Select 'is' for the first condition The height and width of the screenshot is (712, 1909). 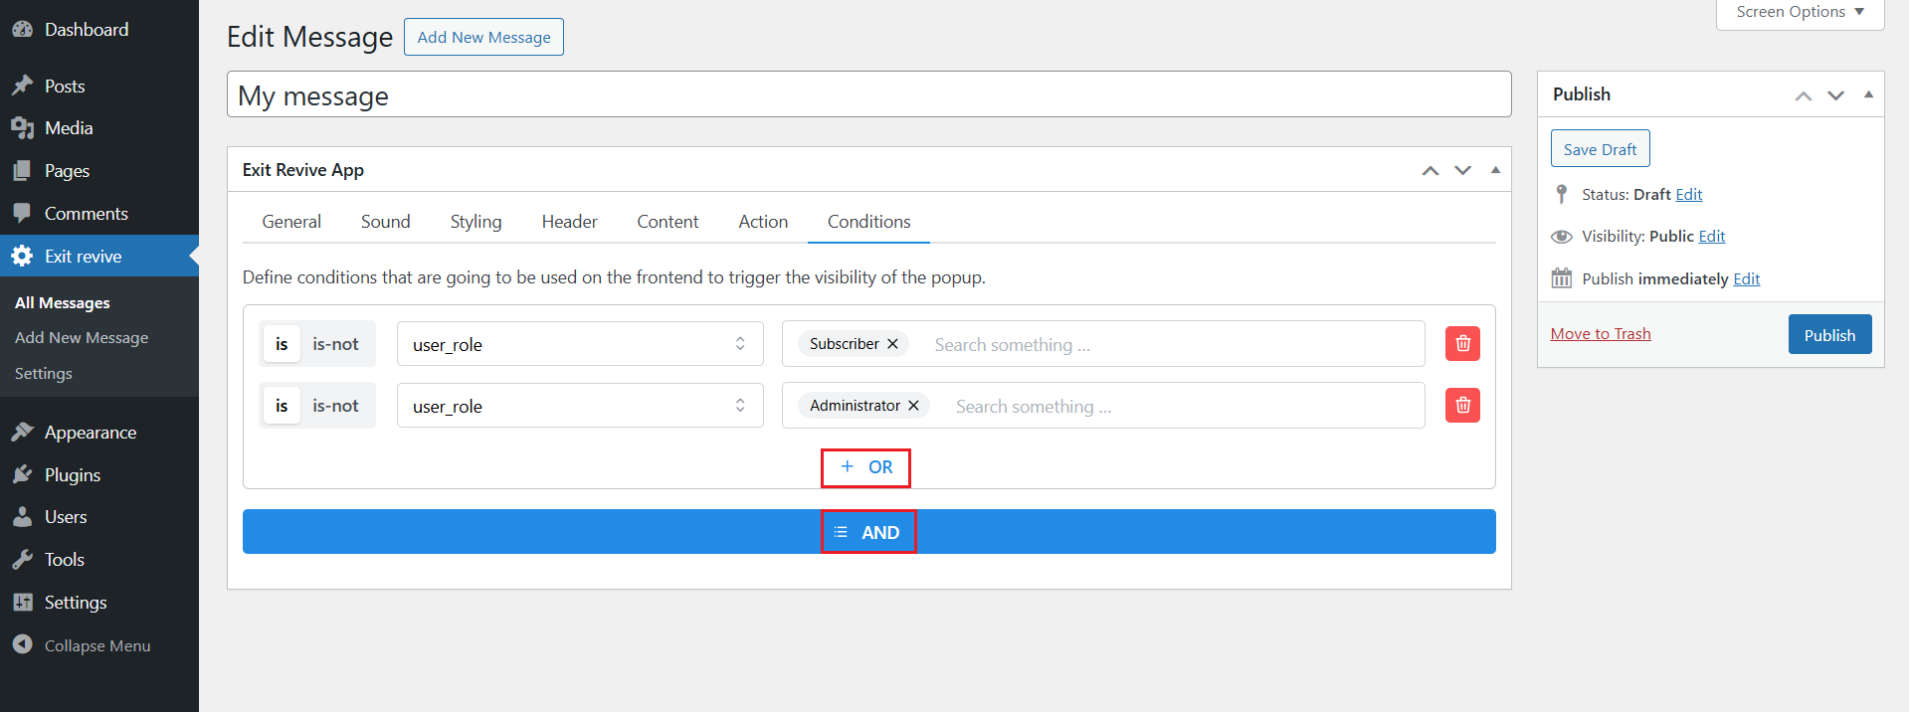point(282,344)
